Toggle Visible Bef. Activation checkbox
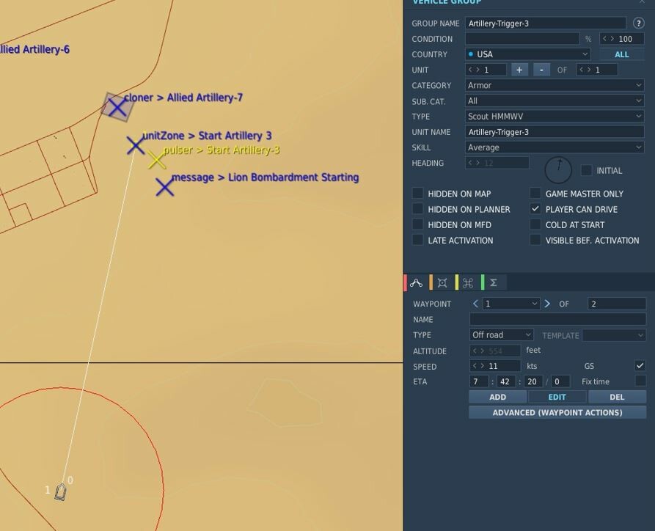 pos(535,240)
